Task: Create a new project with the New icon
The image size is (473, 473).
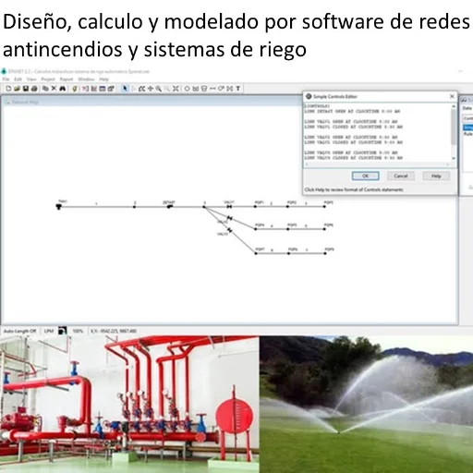Action: (8, 89)
